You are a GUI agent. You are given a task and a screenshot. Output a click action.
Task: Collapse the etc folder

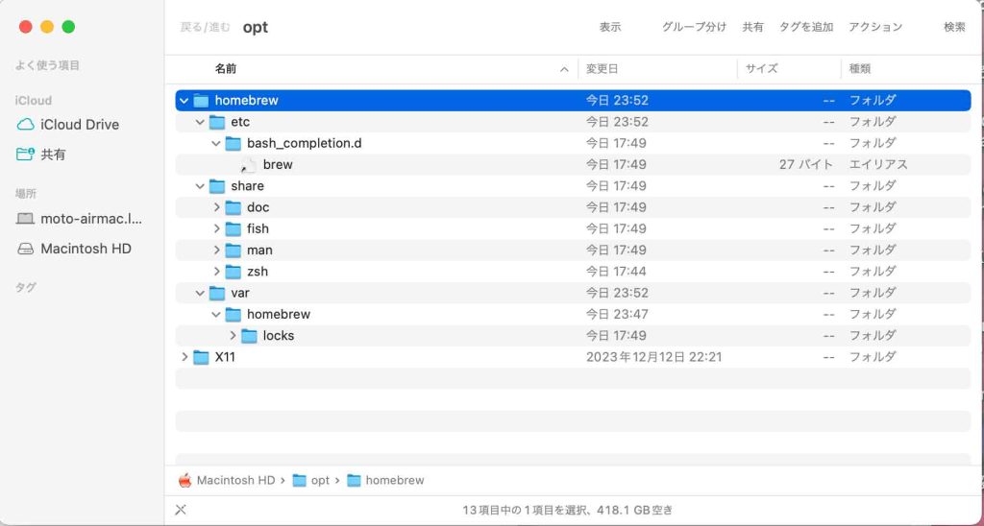(x=200, y=122)
